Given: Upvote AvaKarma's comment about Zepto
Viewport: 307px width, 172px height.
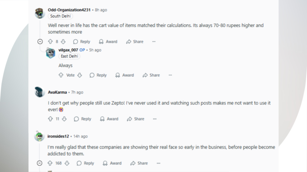Looking at the screenshot, I should click(x=50, y=119).
